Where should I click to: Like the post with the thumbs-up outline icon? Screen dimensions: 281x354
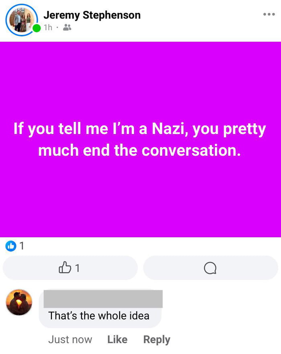[65, 267]
